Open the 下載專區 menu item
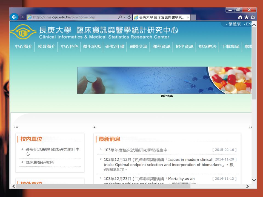Viewport: 263px width, 197px height. (x=230, y=47)
